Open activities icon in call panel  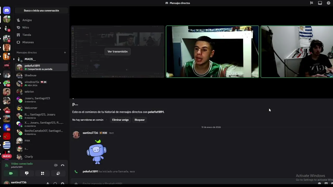pyautogui.click(x=42, y=173)
